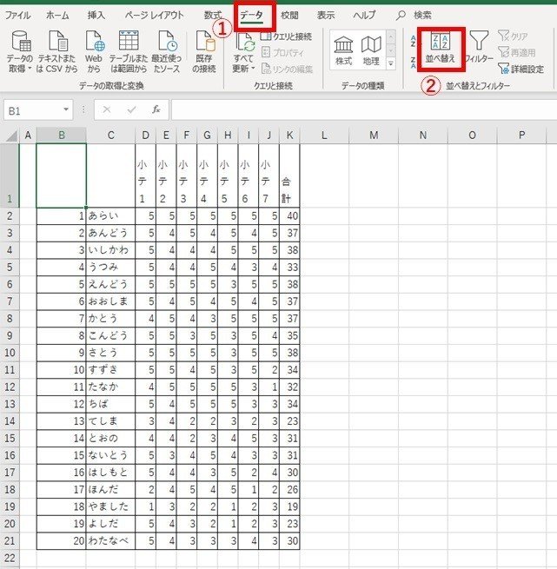The image size is (557, 569).
Task: Click テキストまたは CSV から import icon
Action: tap(57, 50)
